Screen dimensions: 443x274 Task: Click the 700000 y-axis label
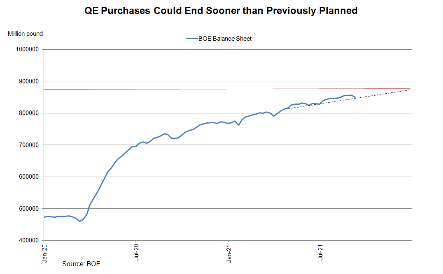coord(28,145)
